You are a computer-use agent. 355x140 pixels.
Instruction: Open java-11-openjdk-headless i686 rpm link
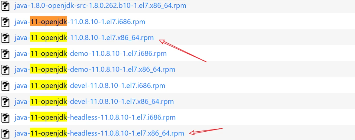[95, 117]
